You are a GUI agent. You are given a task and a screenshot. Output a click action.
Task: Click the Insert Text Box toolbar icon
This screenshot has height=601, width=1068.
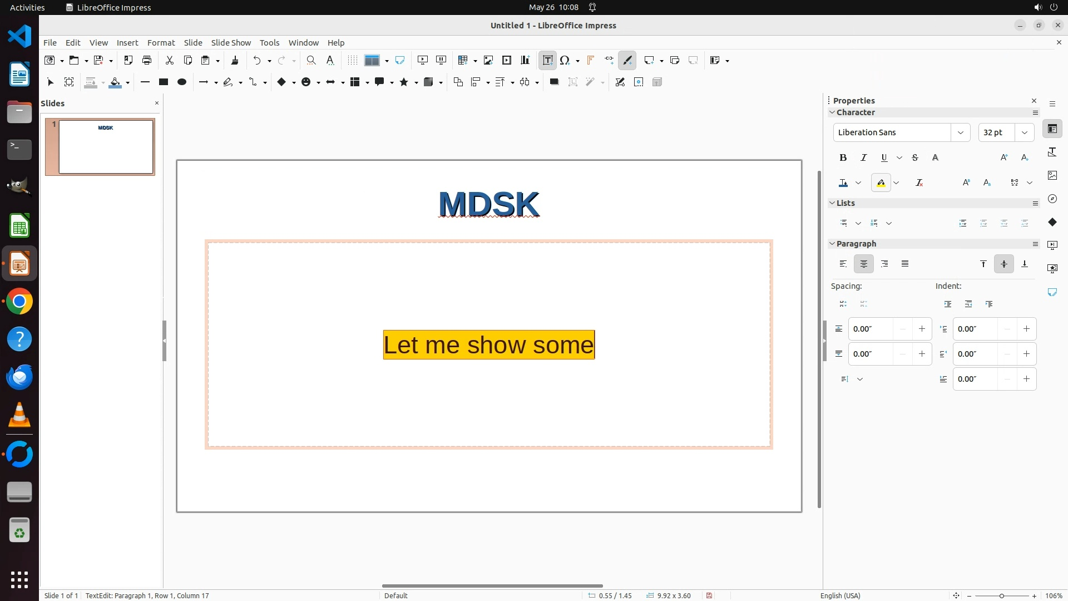click(x=547, y=60)
